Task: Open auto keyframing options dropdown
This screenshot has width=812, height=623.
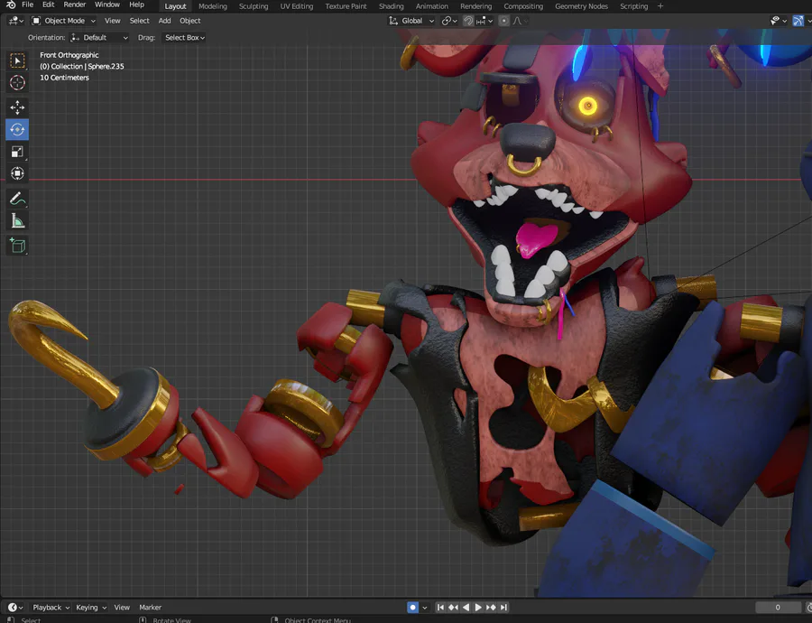Action: pyautogui.click(x=425, y=608)
